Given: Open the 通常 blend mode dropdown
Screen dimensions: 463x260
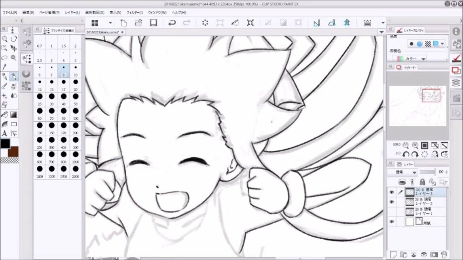Looking at the screenshot, I should (403, 172).
